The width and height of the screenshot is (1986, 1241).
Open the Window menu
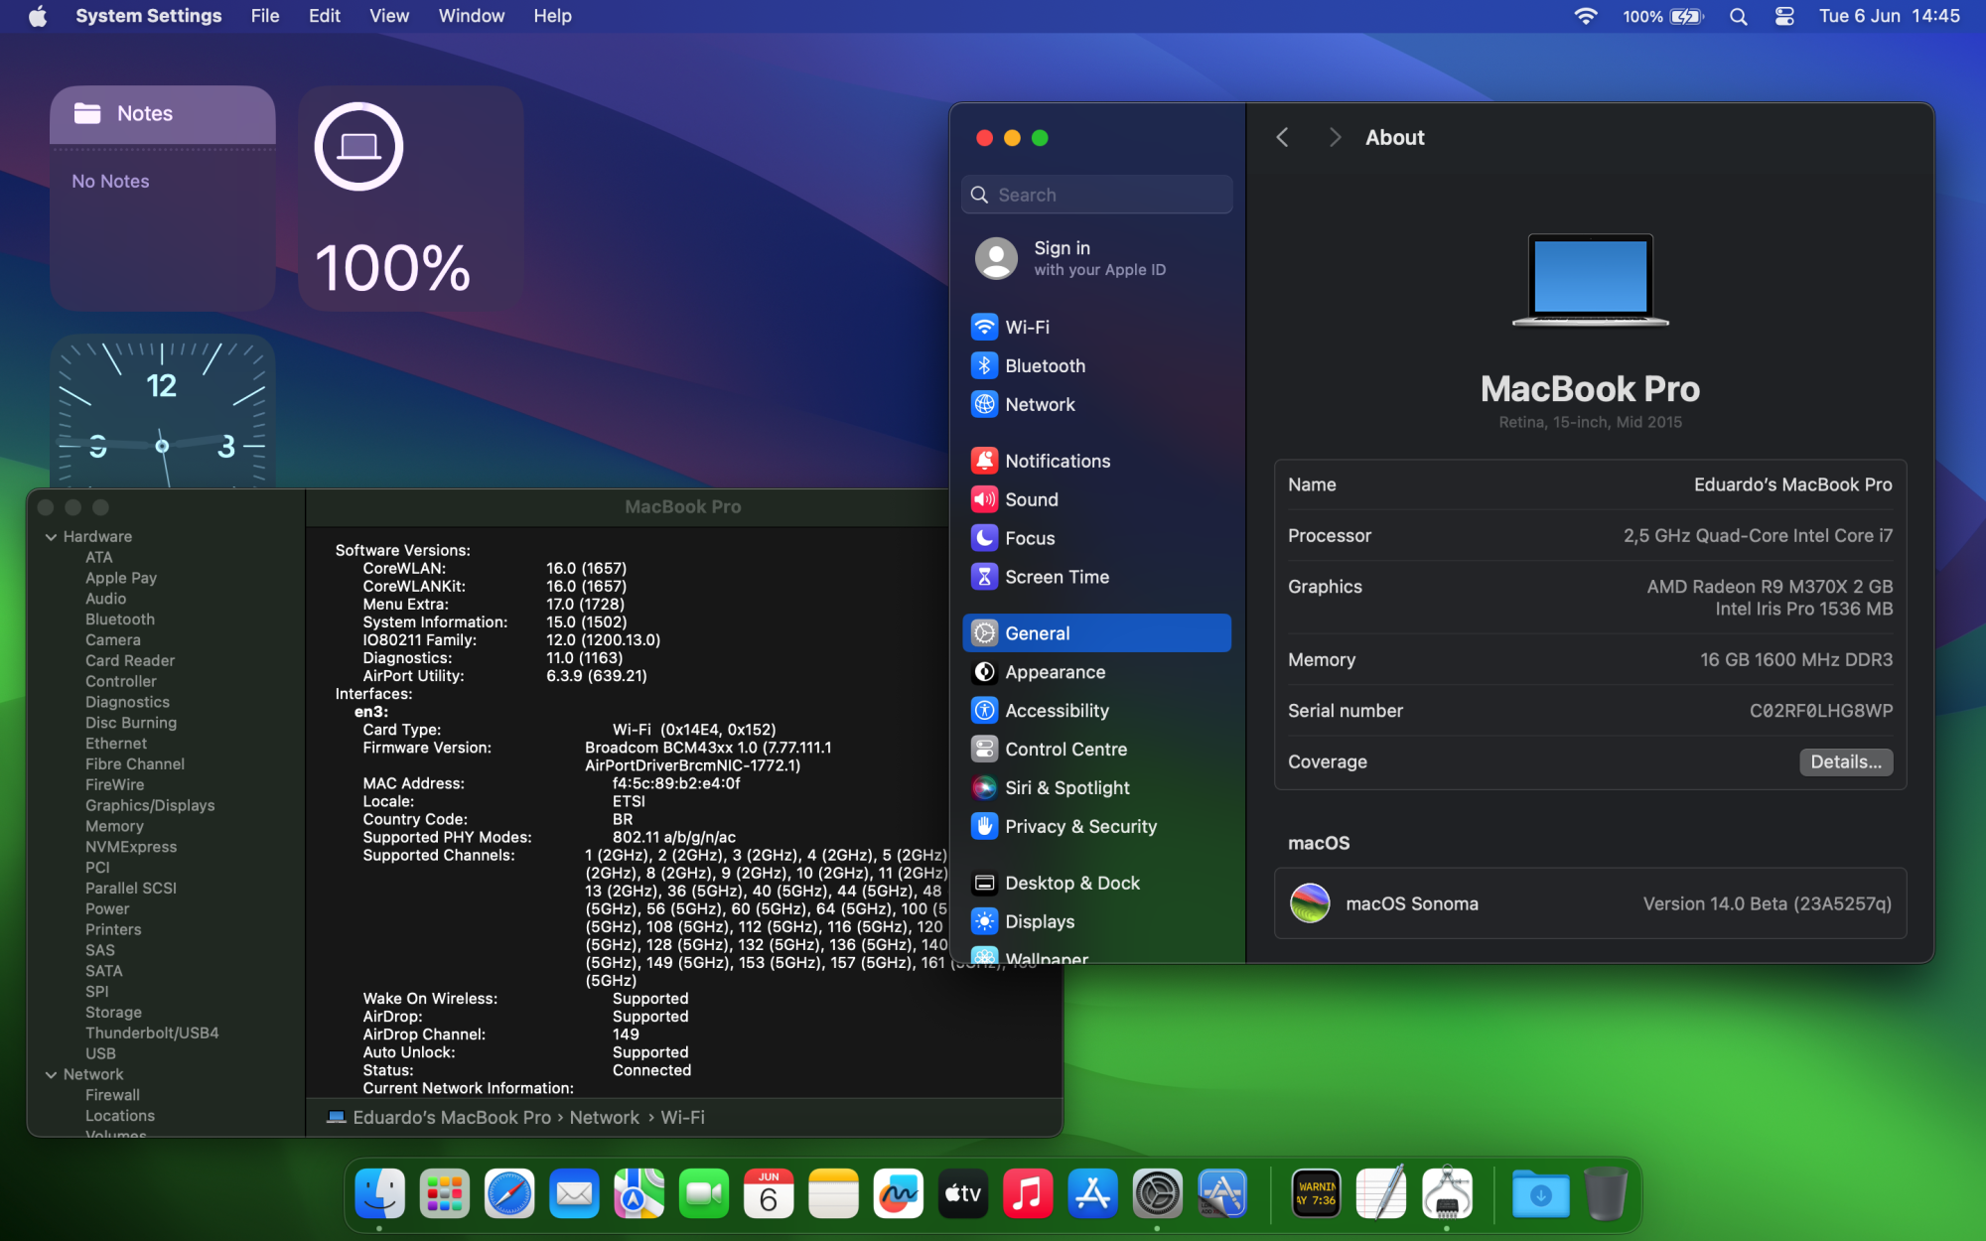point(471,16)
